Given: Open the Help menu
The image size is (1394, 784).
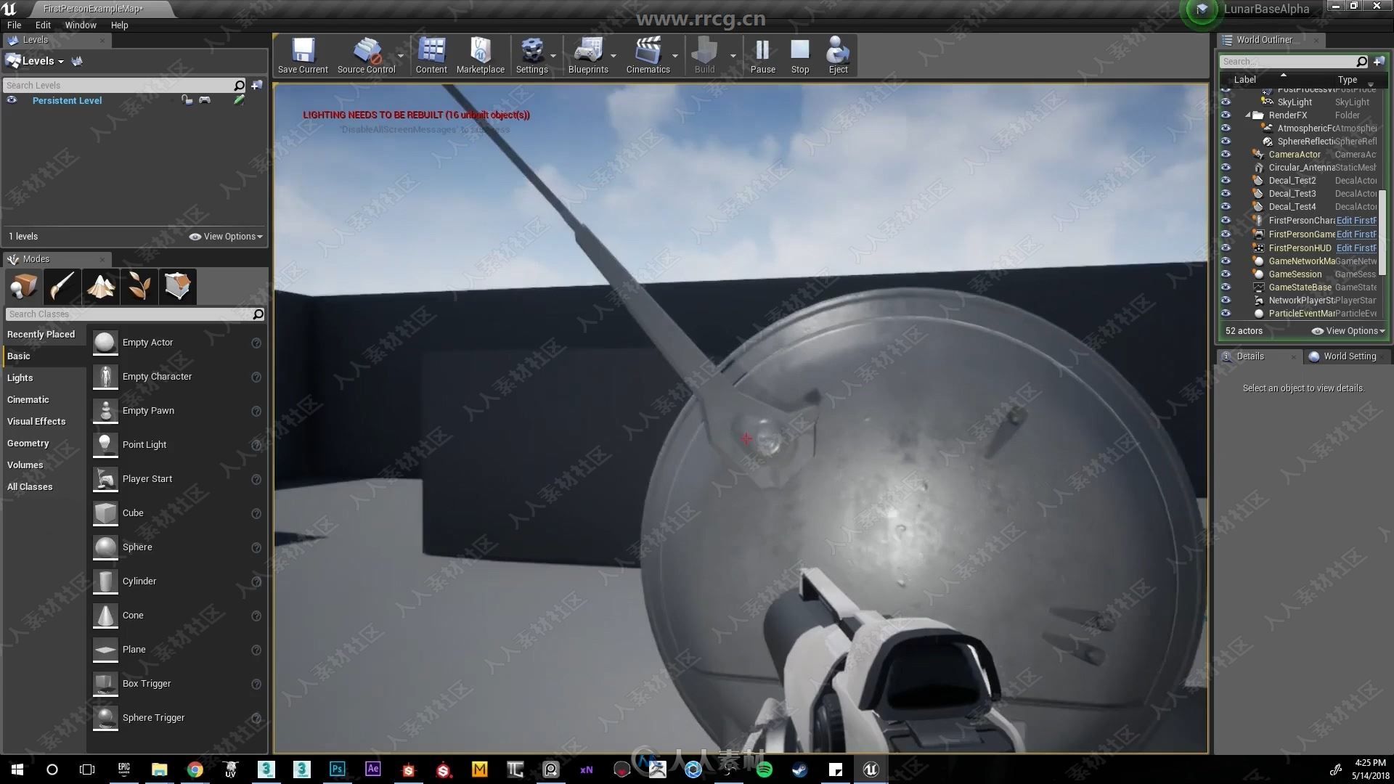Looking at the screenshot, I should coord(119,25).
